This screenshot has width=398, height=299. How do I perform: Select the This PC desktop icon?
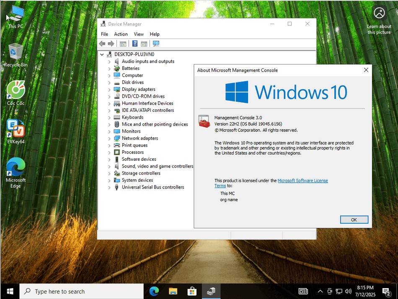[x=16, y=17]
